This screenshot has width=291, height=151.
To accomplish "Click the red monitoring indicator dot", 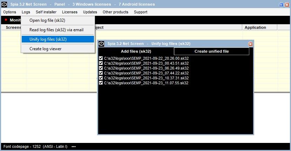I will tap(6, 20).
